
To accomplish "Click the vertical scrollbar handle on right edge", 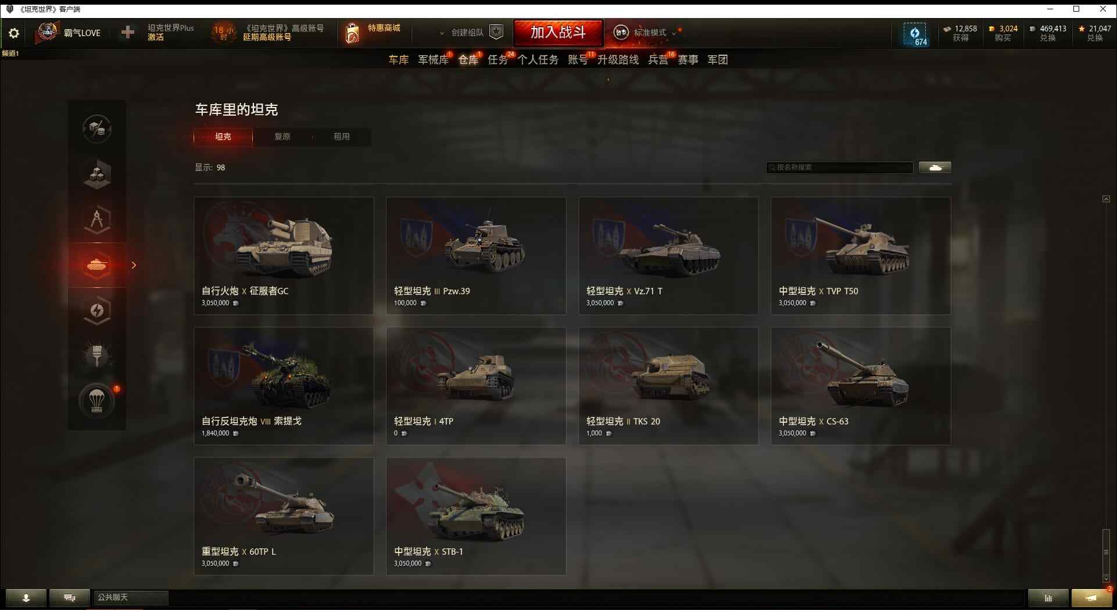I will [x=1106, y=552].
